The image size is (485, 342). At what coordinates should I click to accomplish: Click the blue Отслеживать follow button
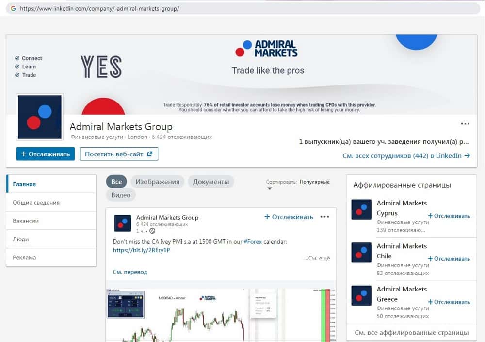46,154
